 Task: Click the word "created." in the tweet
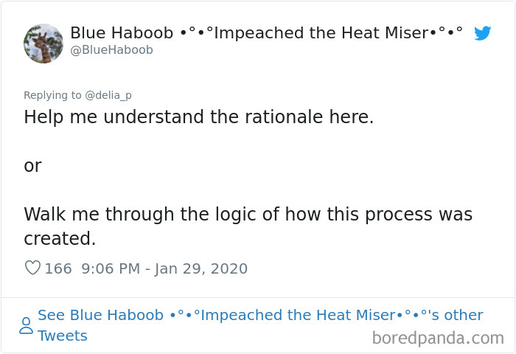60,239
